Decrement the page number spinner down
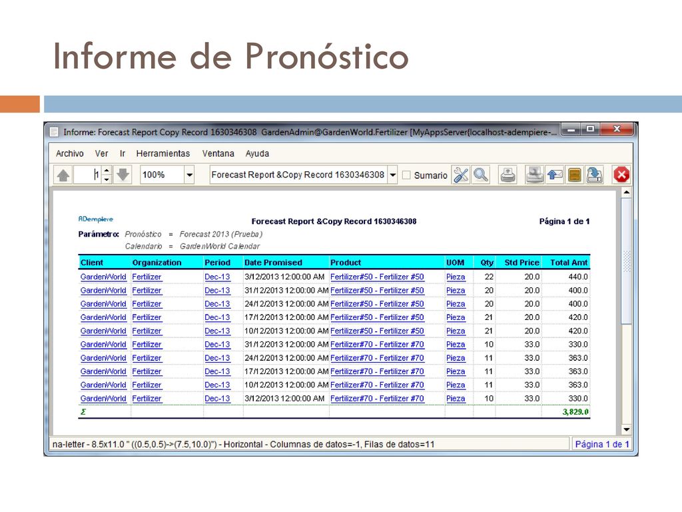The height and width of the screenshot is (512, 682). pos(107,179)
